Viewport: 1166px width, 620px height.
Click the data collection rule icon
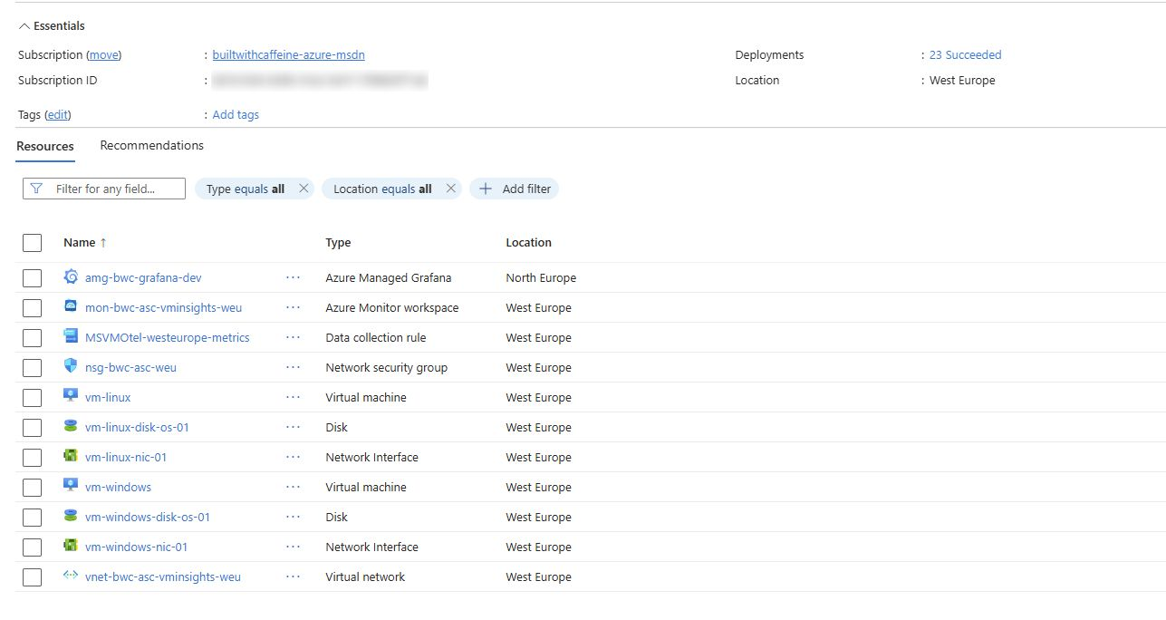point(71,337)
